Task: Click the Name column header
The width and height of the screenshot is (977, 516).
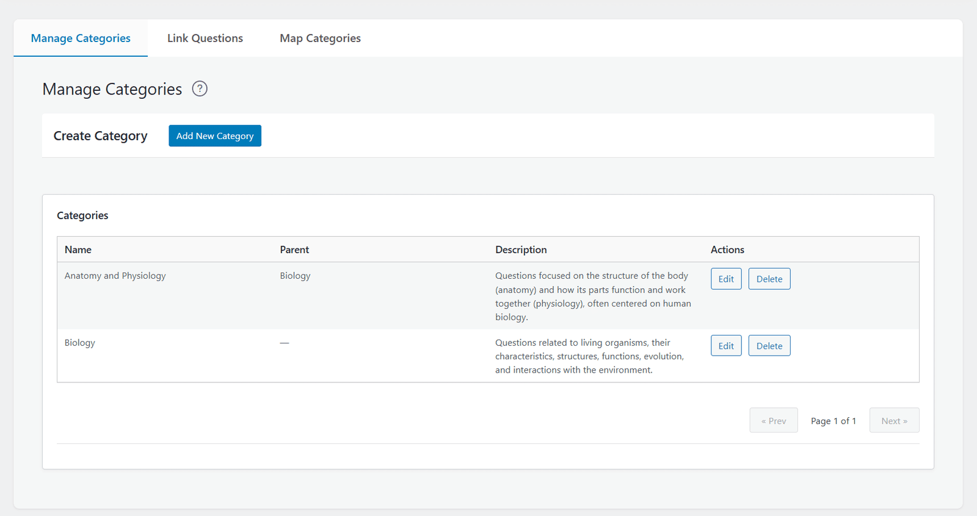Action: [78, 249]
